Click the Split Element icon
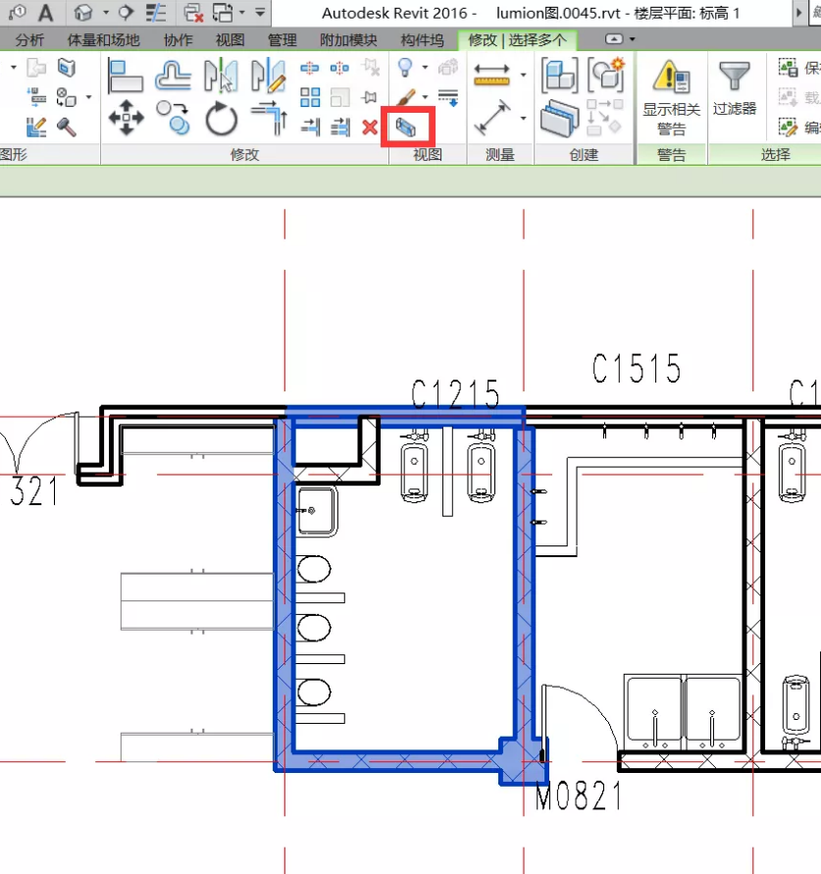The image size is (821, 874). 309,69
